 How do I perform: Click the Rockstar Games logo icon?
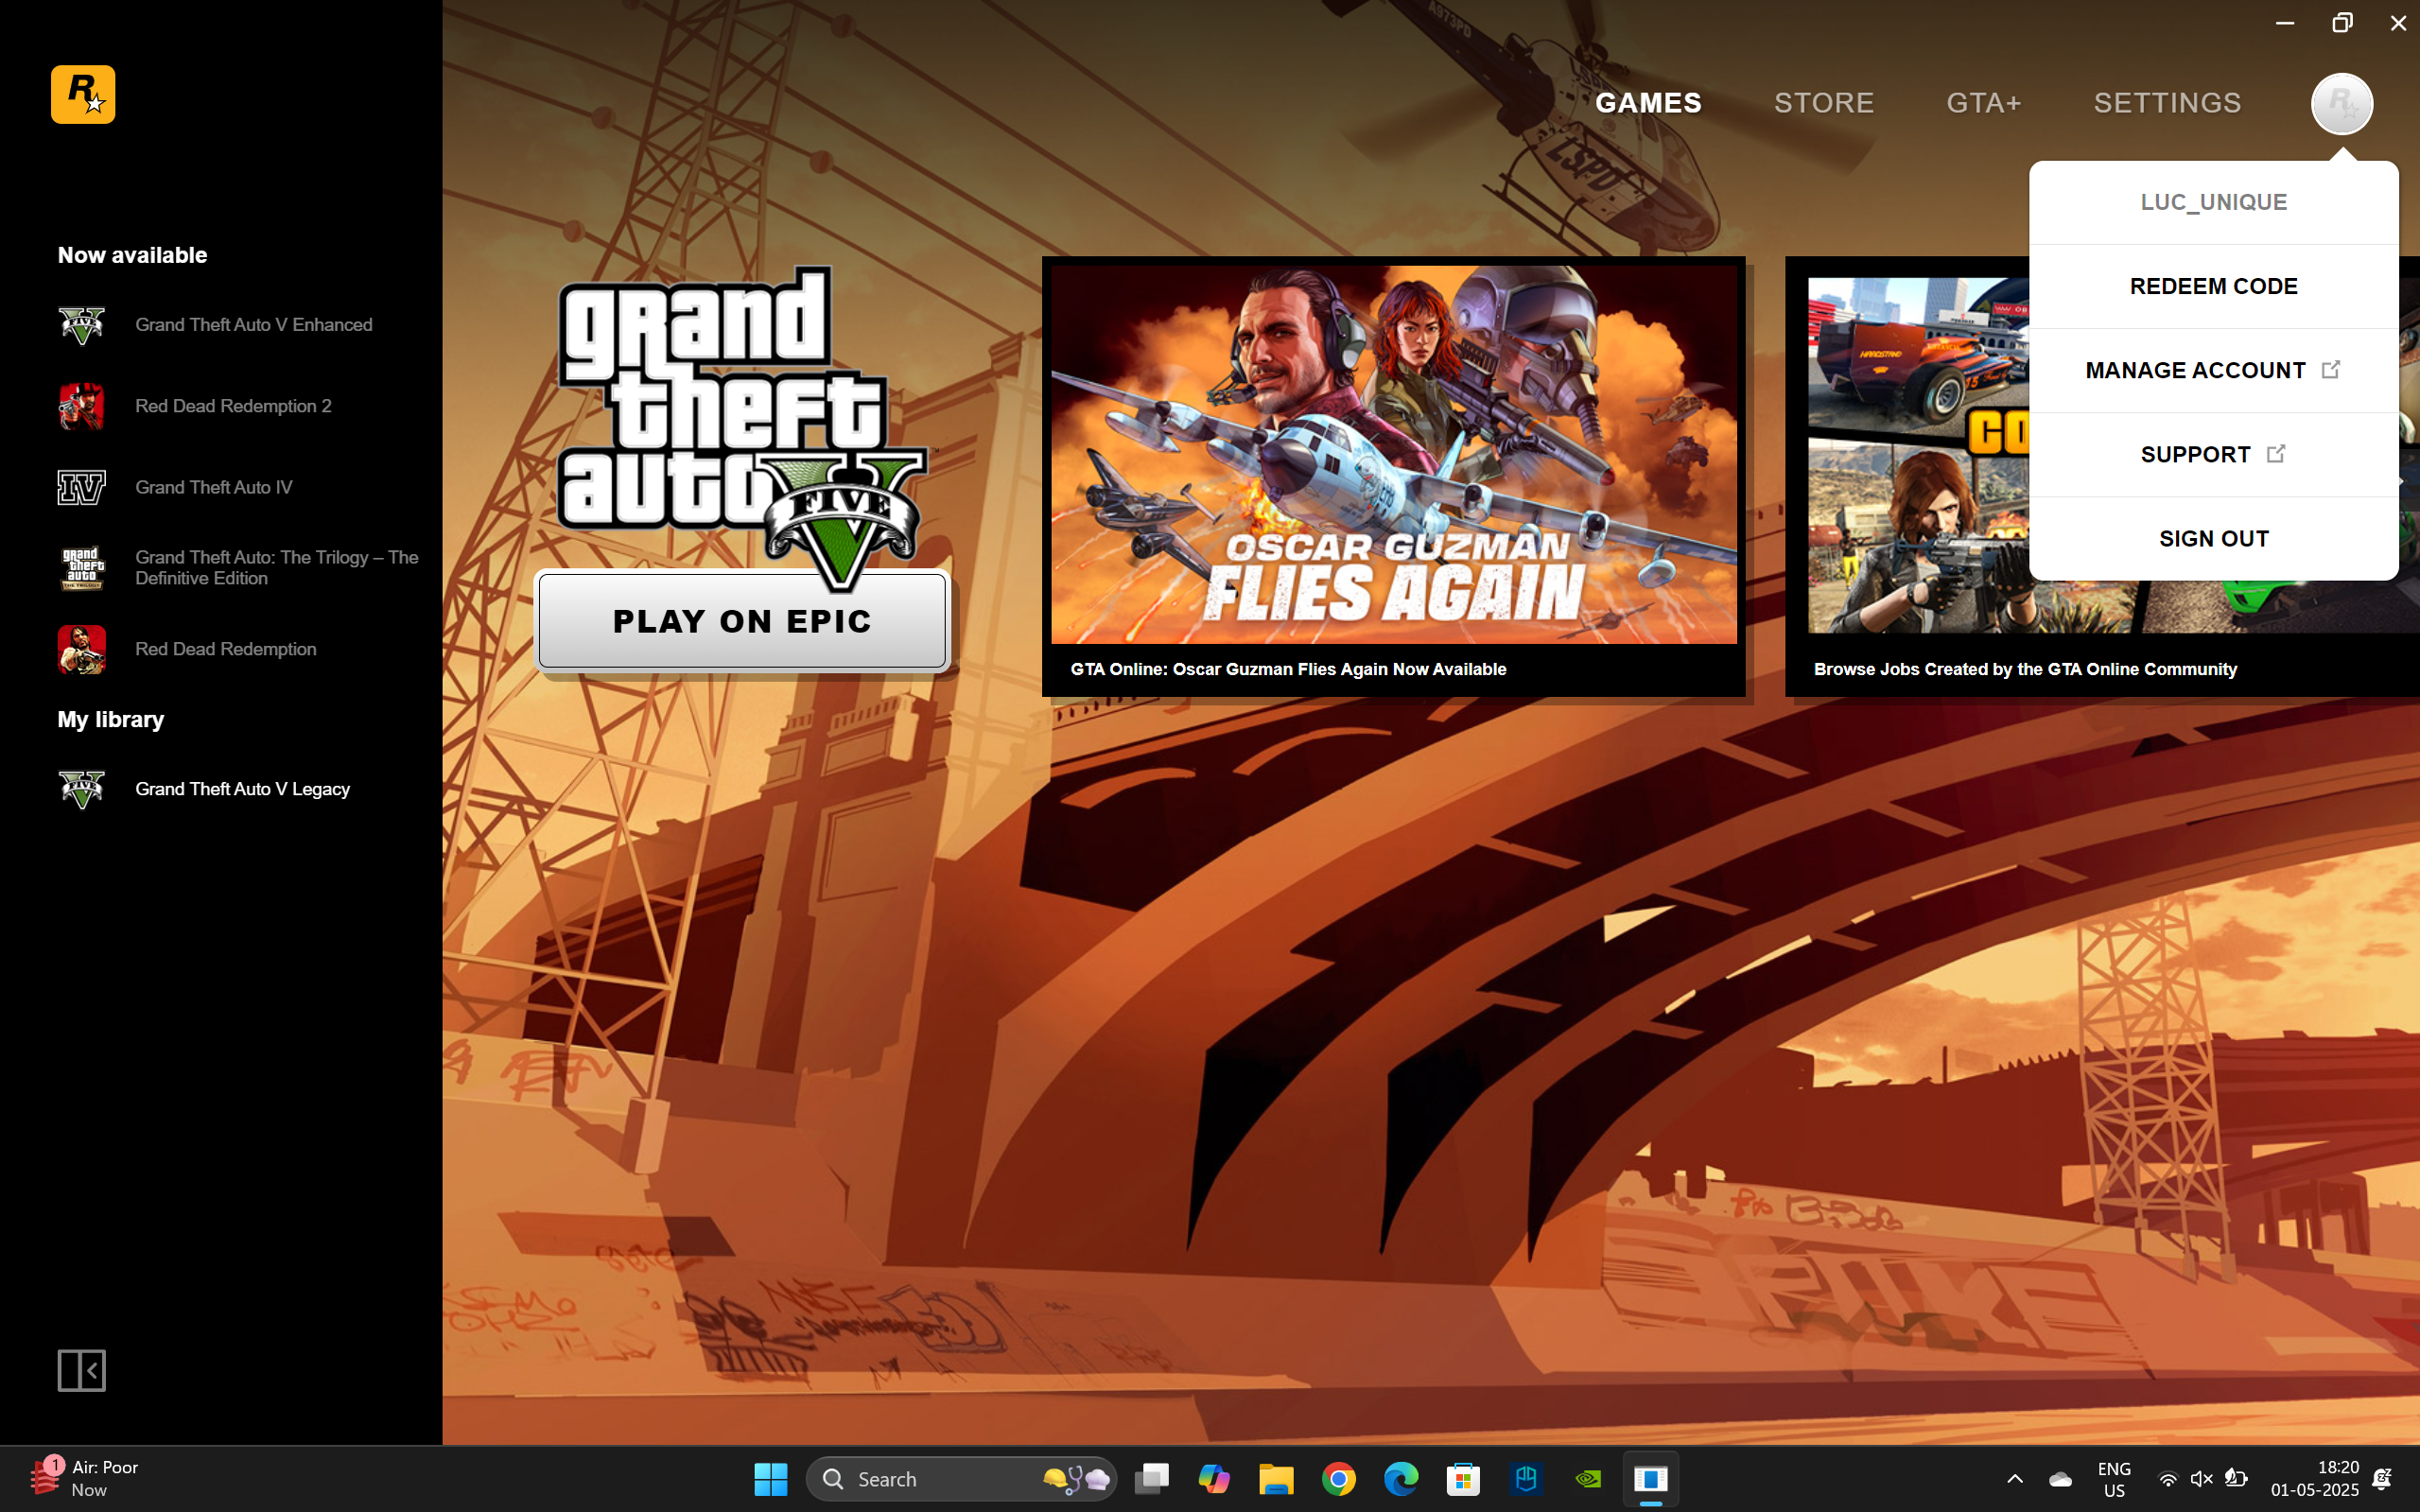coord(83,95)
